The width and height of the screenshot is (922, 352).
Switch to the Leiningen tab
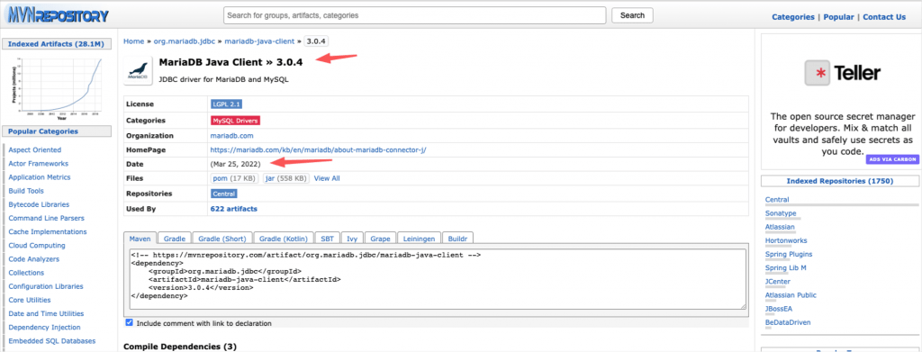point(419,239)
